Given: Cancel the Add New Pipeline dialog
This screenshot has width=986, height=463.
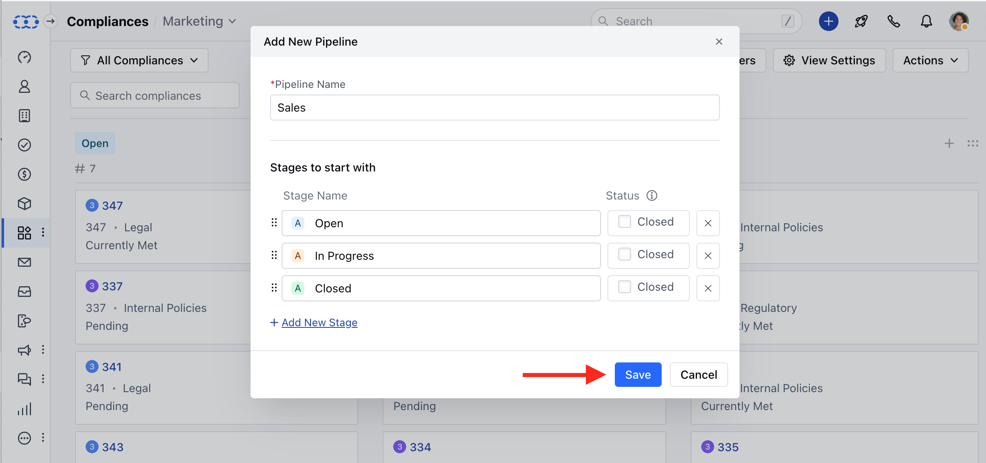Looking at the screenshot, I should [x=699, y=375].
